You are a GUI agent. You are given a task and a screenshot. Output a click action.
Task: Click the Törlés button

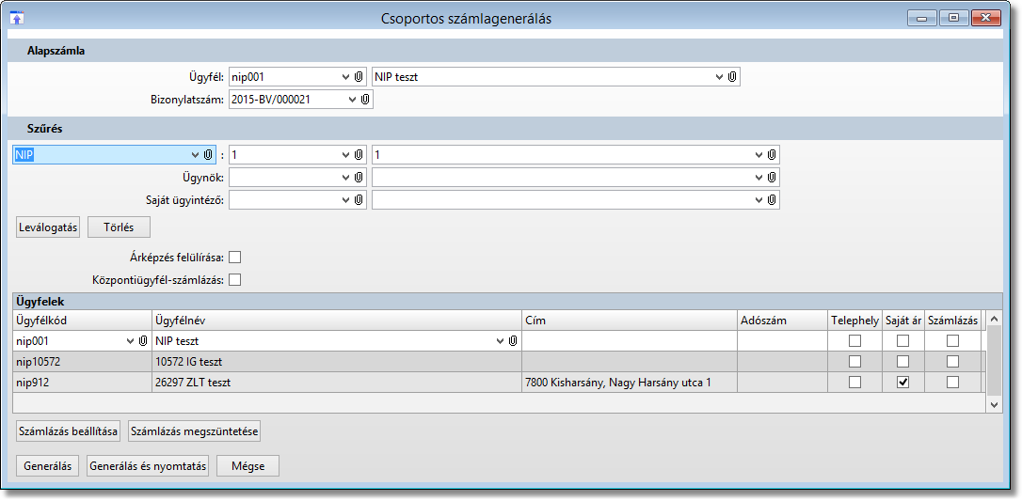point(119,227)
